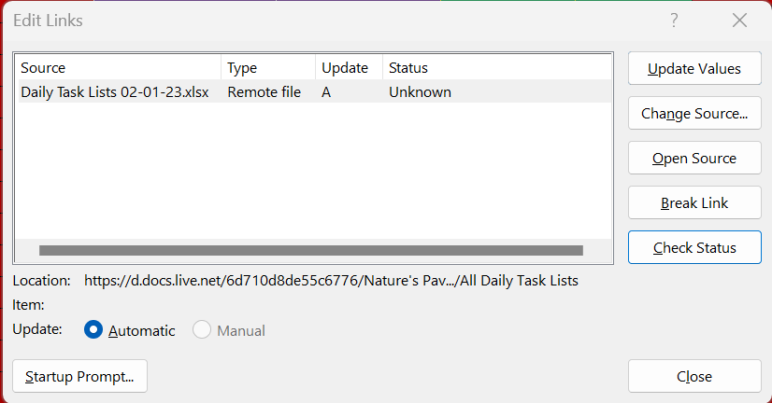Check Status of the link
Image resolution: width=772 pixels, height=403 pixels.
coord(694,247)
